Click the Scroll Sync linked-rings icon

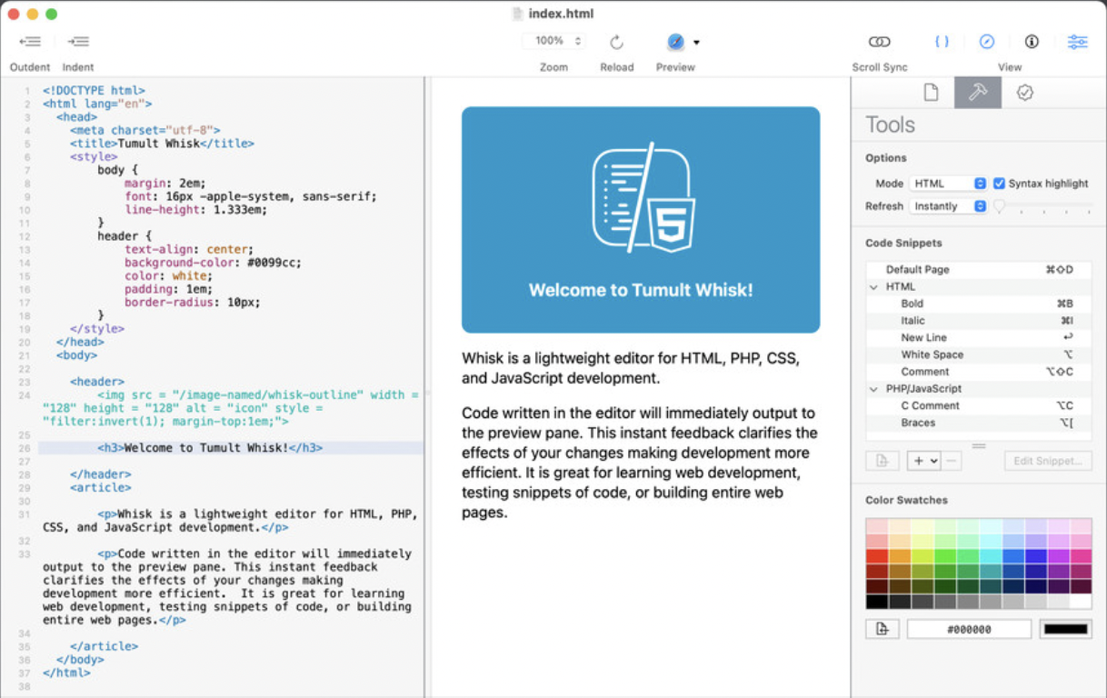pos(879,41)
